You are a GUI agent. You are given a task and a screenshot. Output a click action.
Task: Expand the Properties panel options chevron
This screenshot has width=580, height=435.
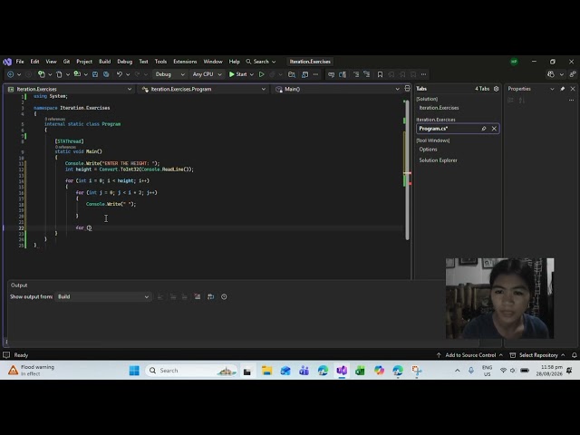point(552,89)
